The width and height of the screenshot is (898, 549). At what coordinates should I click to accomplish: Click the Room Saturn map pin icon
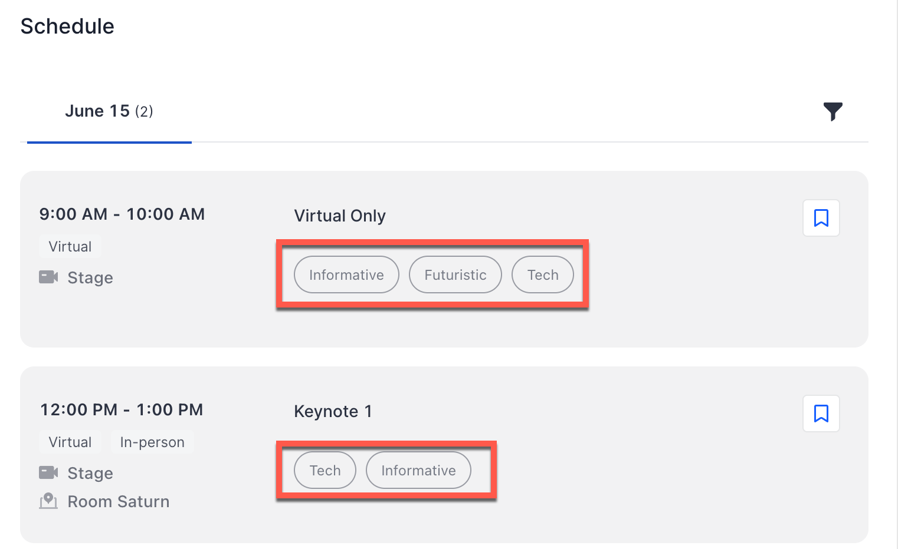[48, 501]
